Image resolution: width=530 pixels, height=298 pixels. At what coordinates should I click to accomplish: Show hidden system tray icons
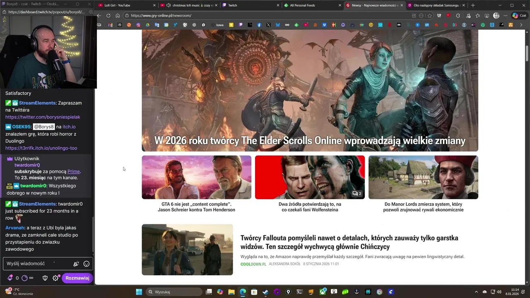pyautogui.click(x=476, y=292)
